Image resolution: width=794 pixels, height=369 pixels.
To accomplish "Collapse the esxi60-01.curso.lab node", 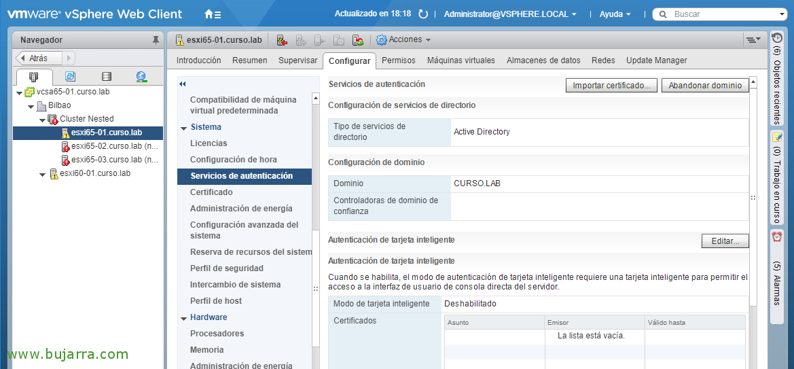I will click(43, 175).
